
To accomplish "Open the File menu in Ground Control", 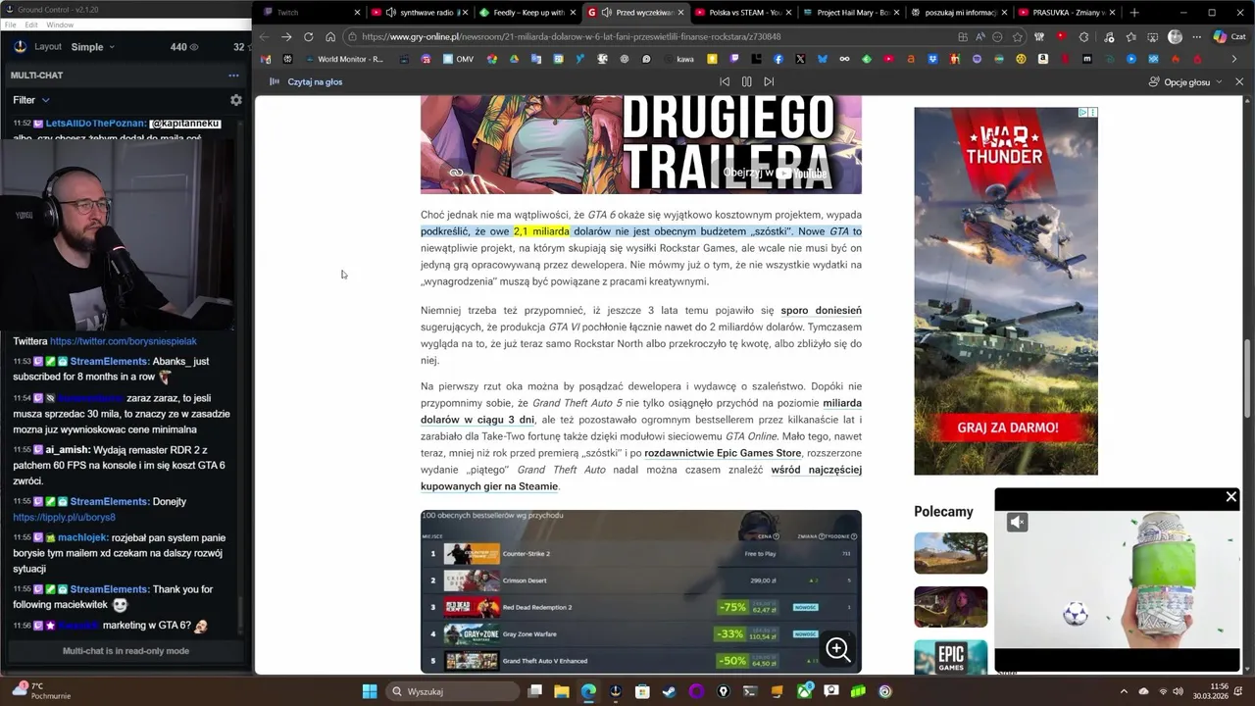I will (x=11, y=25).
